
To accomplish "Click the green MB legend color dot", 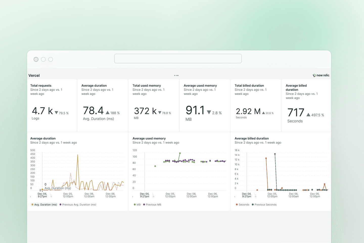I will point(135,205).
